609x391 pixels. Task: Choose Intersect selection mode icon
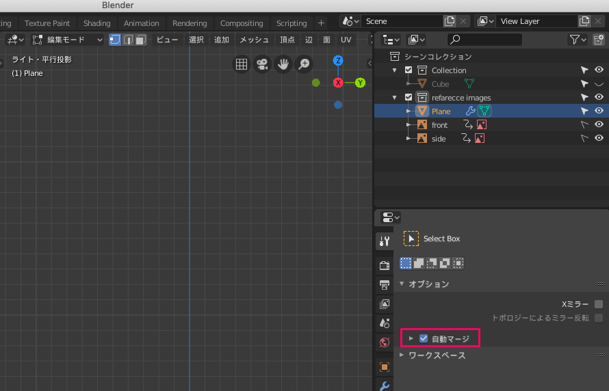458,263
